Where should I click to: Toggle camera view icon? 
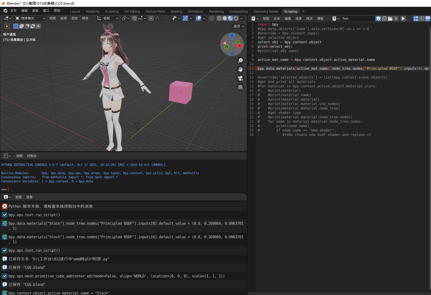240,78
